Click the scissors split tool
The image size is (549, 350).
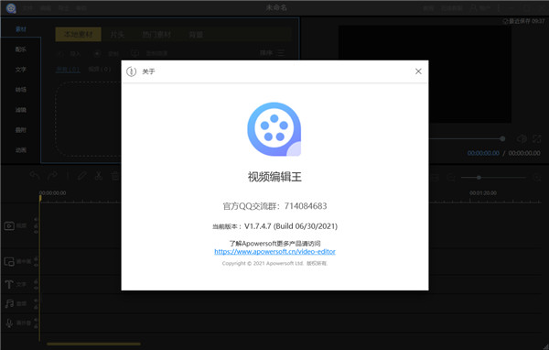(99, 175)
